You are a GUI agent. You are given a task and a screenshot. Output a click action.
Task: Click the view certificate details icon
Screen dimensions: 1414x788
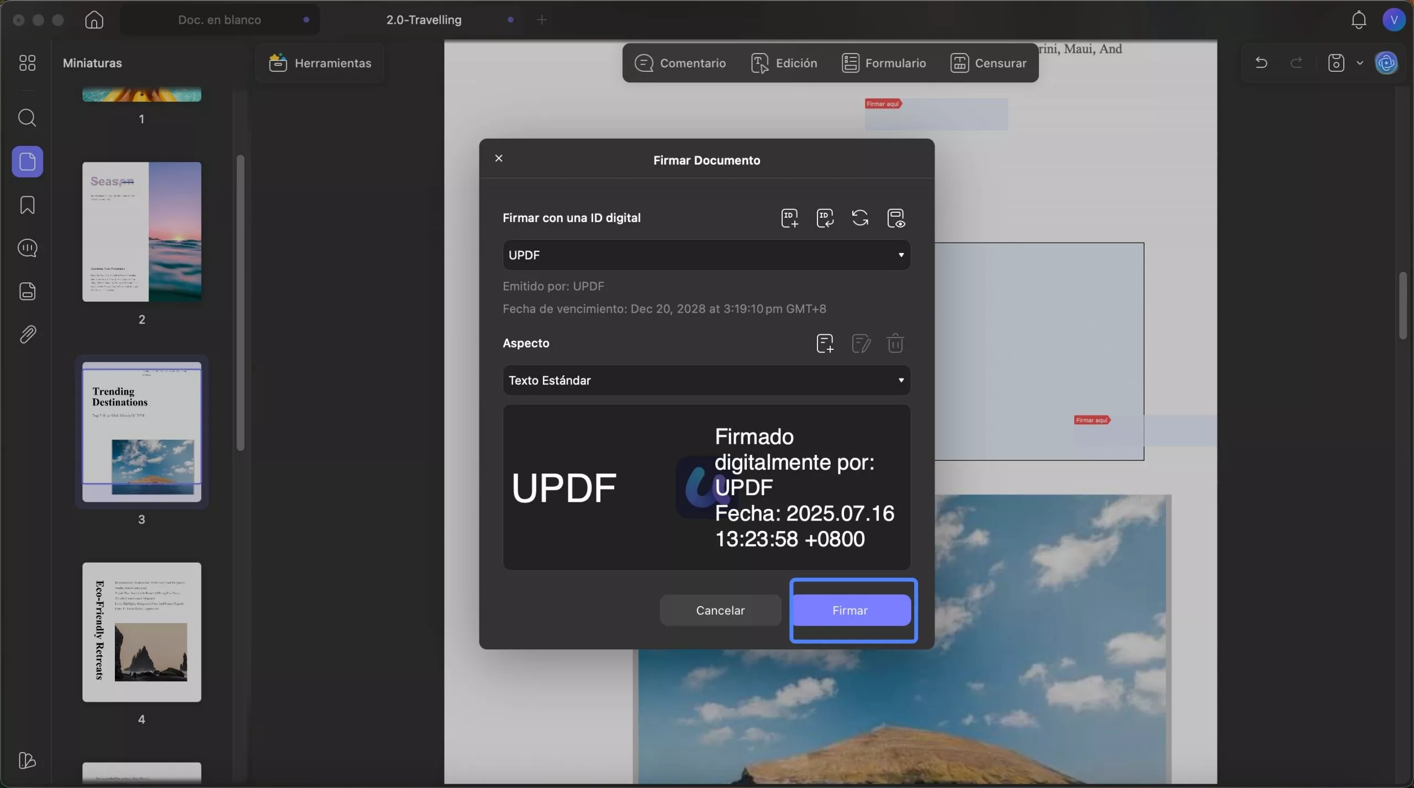click(896, 218)
